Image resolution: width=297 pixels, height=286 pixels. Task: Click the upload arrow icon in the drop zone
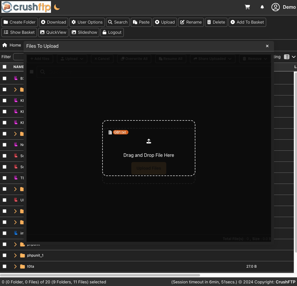[149, 141]
